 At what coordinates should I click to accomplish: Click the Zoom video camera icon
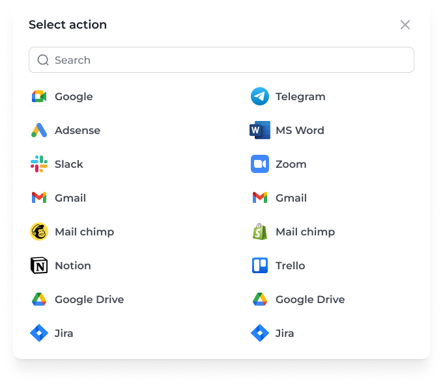(x=260, y=164)
